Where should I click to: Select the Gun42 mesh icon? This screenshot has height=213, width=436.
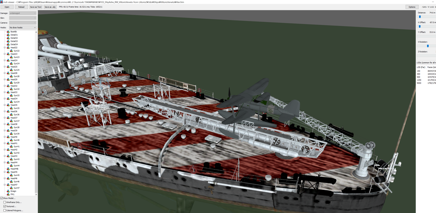tap(12, 153)
